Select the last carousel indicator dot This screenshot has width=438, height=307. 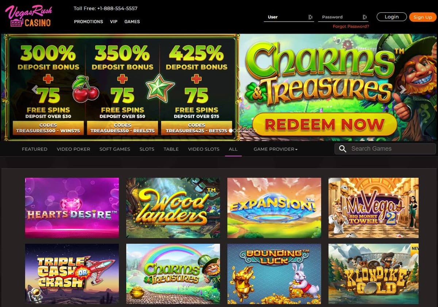tap(255, 130)
